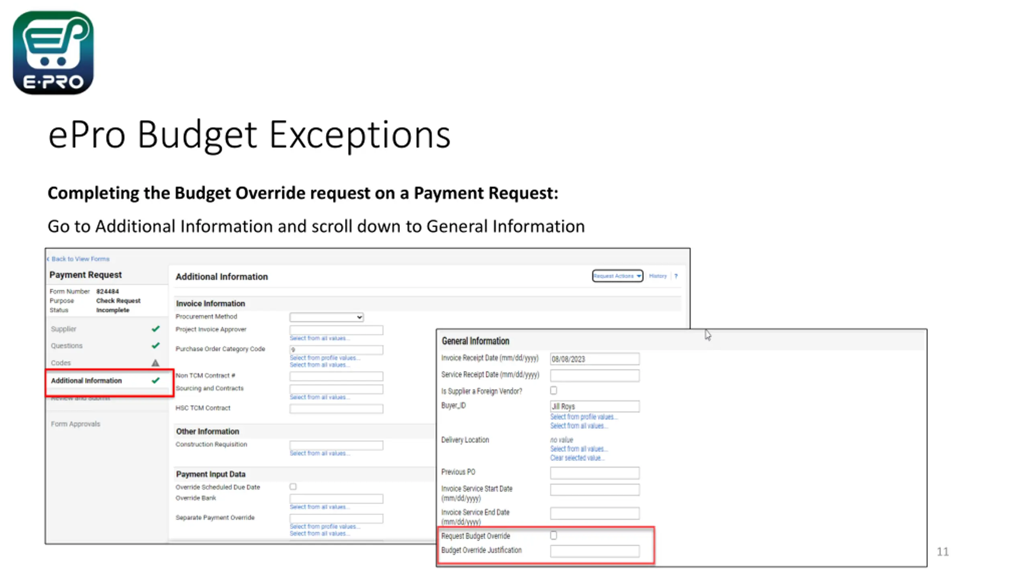Click Select from profile values under Buyer_ID
The height and width of the screenshot is (578, 1028).
[584, 417]
